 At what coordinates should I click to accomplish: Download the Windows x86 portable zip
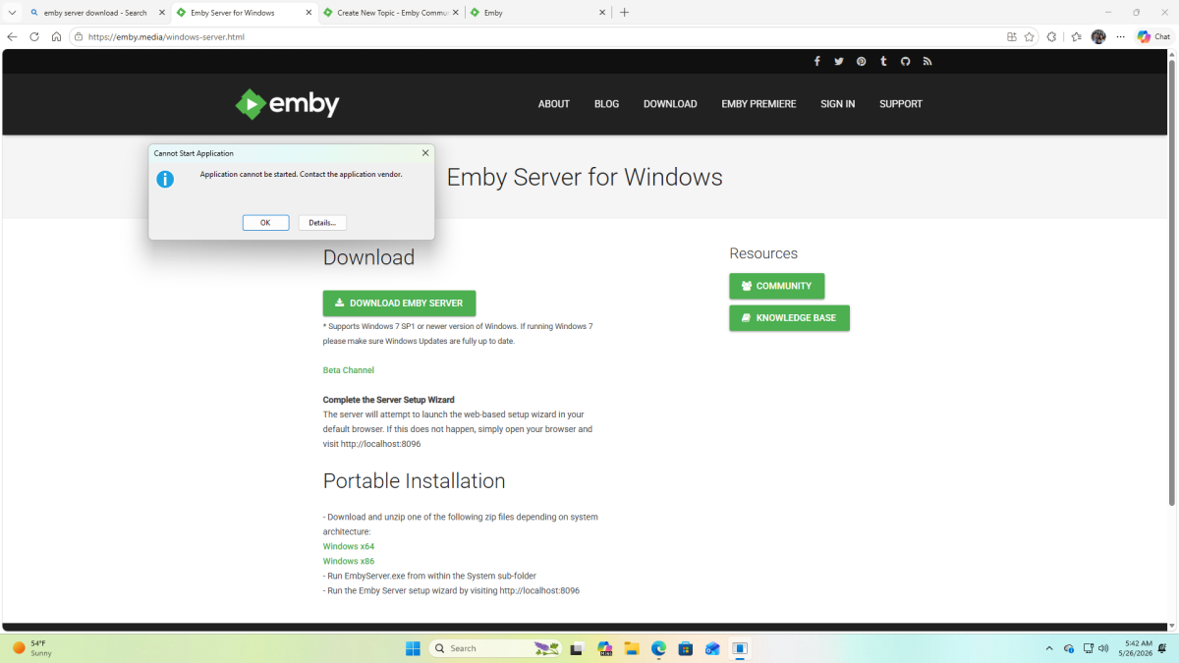coord(349,561)
